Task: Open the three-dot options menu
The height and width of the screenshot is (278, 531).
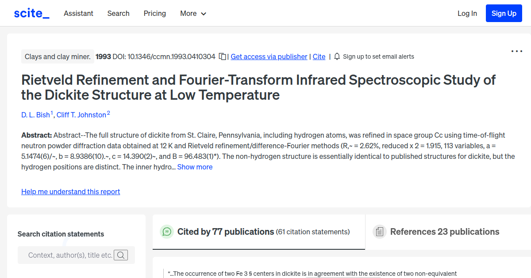Action: (x=516, y=51)
